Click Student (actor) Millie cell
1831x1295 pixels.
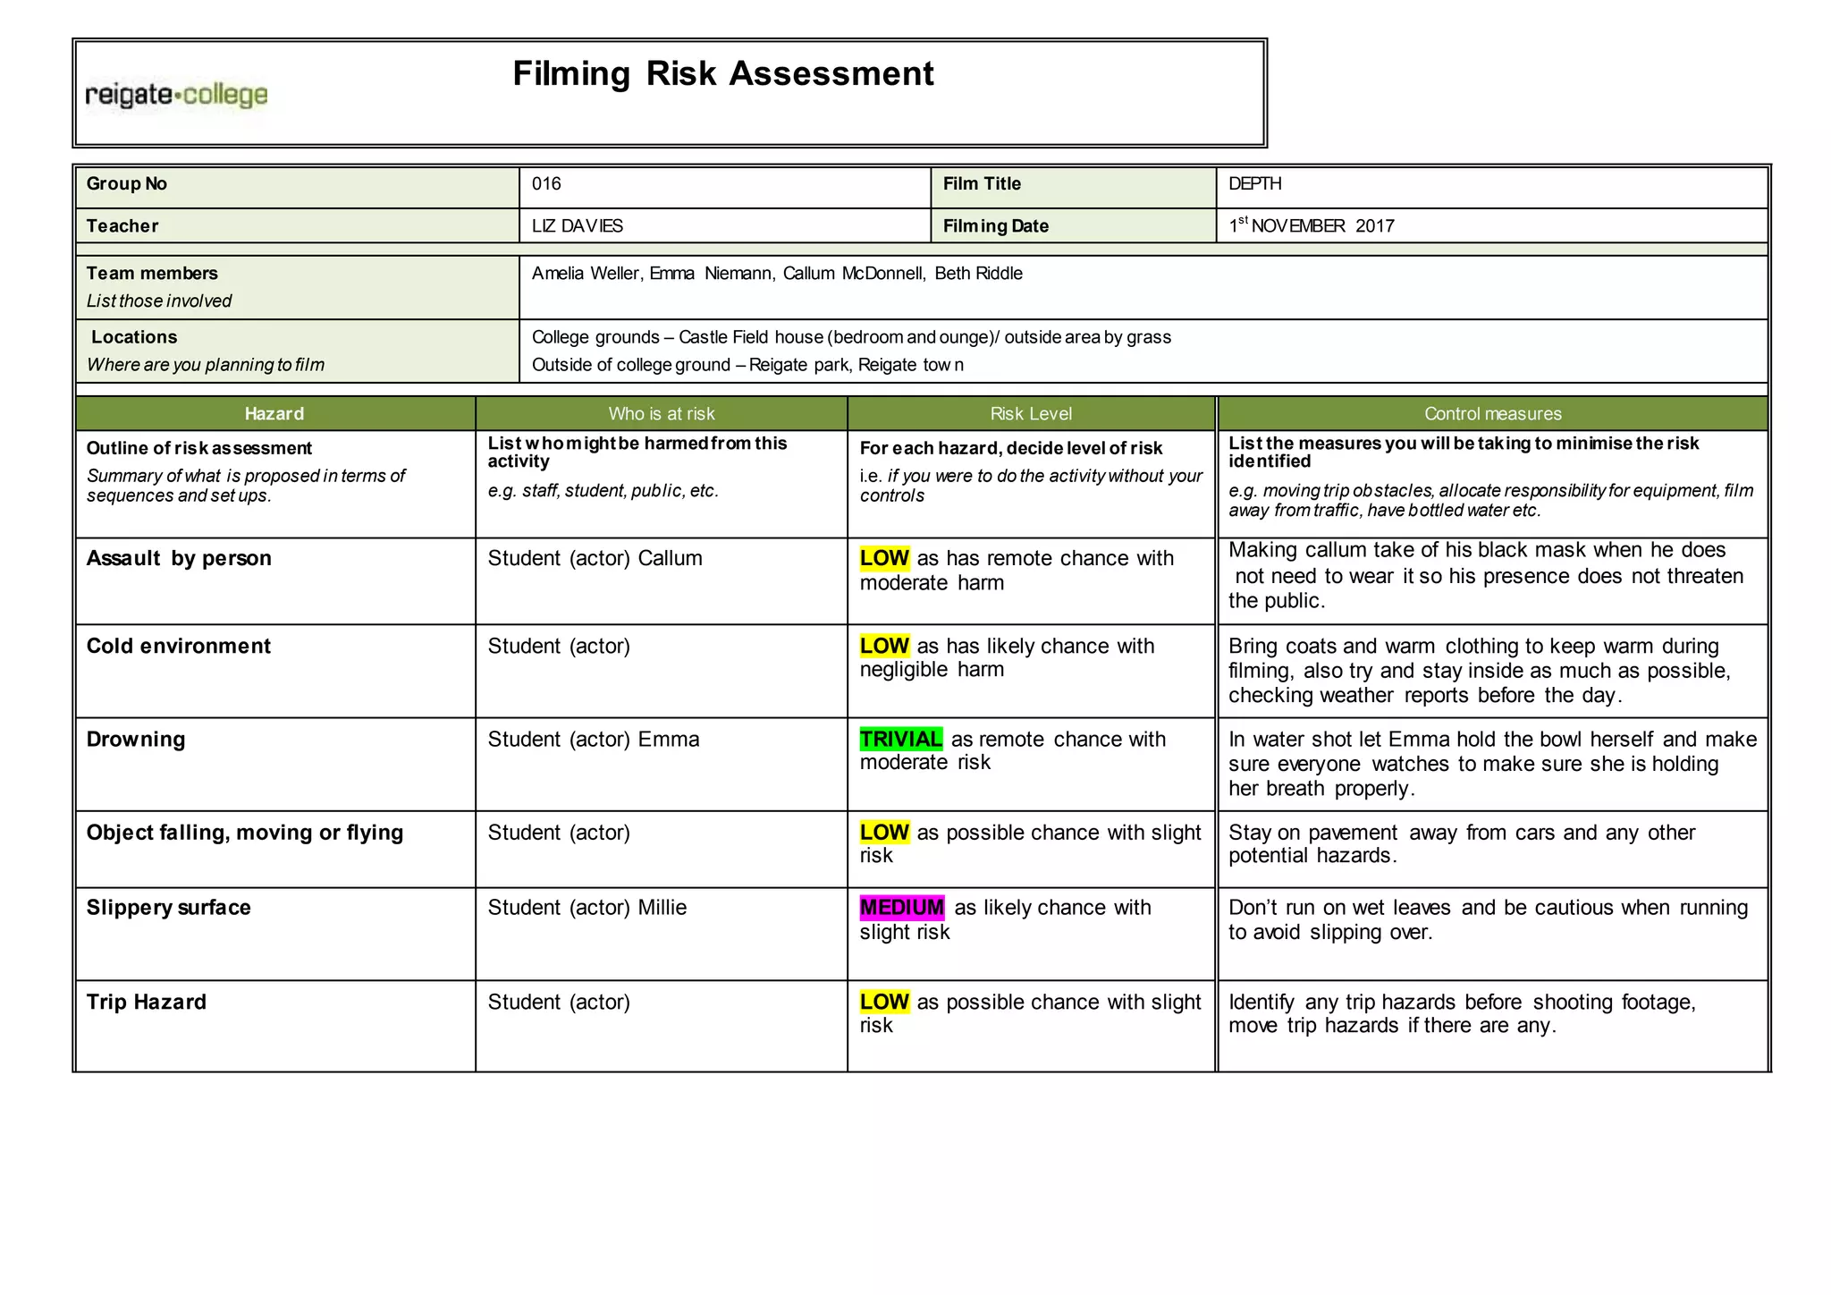coord(586,908)
